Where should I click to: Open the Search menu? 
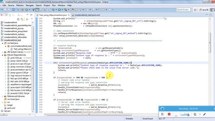click(39, 5)
